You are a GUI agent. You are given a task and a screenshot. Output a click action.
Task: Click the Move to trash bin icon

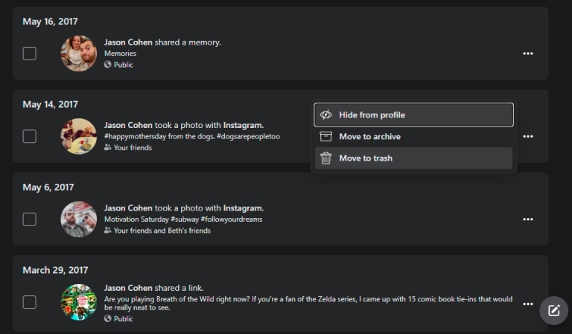point(325,158)
